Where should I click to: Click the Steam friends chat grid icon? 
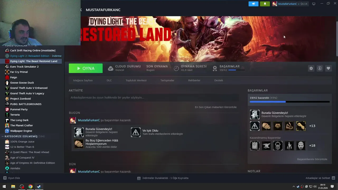pos(333,178)
